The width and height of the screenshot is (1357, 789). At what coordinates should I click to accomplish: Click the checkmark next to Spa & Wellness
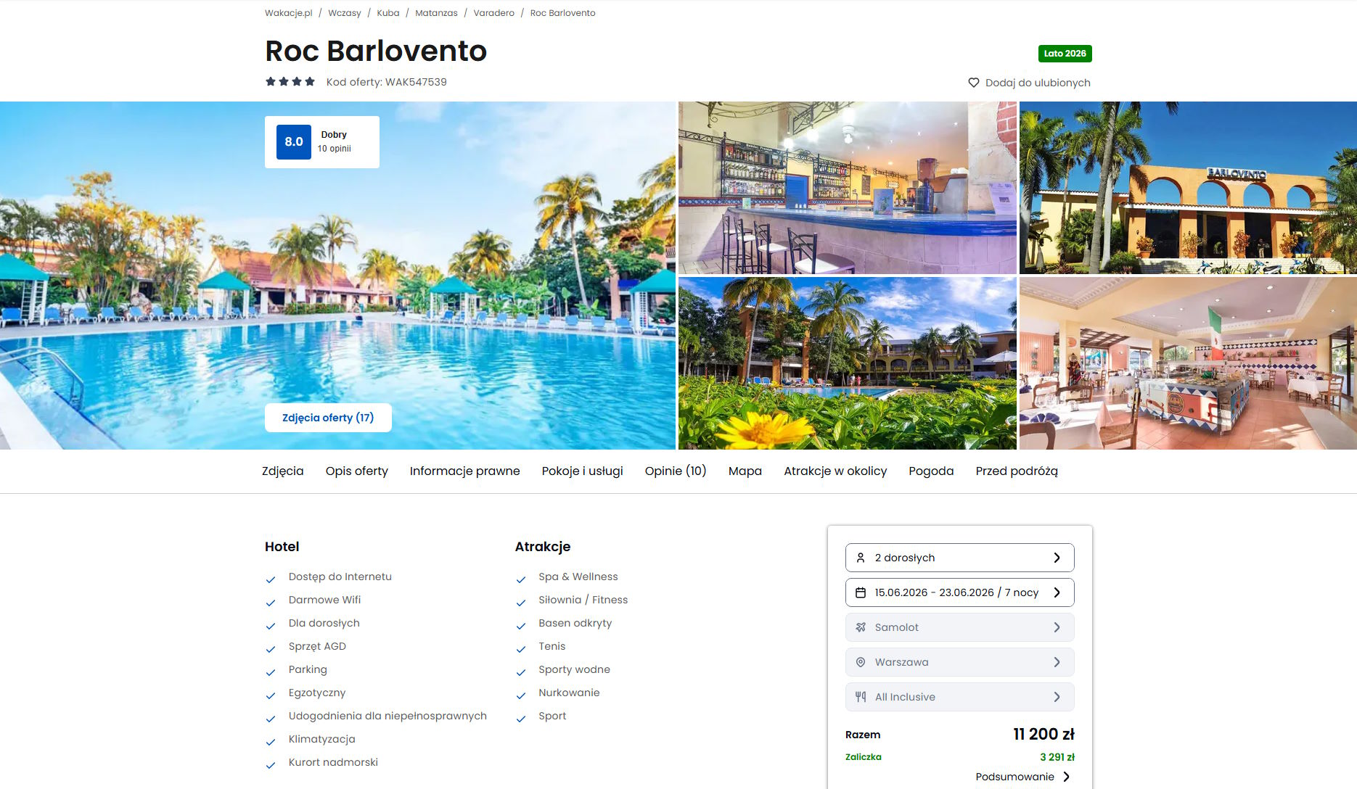click(521, 579)
